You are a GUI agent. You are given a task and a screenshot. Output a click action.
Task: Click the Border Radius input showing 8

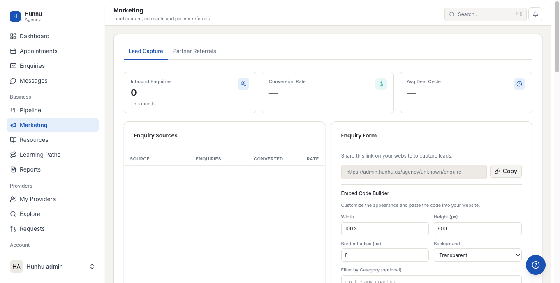tap(385, 255)
